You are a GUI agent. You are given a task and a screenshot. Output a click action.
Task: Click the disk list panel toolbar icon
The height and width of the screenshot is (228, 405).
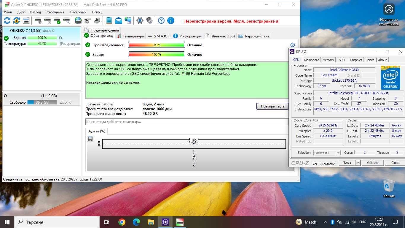click(26, 20)
